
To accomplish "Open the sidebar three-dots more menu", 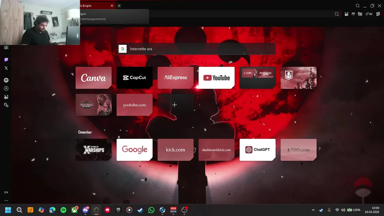I will [x=6, y=200].
